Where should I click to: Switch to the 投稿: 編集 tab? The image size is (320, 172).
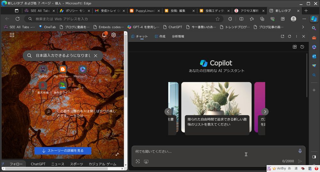[x=180, y=11]
